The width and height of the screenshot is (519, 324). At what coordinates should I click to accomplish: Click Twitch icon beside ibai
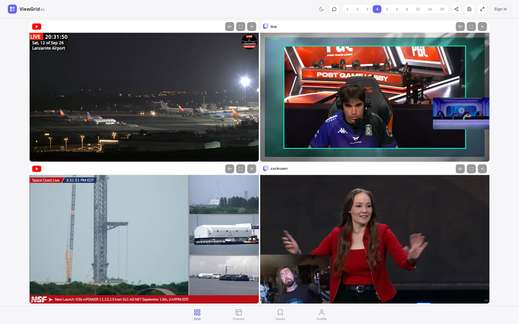[266, 27]
